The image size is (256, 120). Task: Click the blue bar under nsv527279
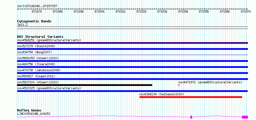[x=132, y=49]
